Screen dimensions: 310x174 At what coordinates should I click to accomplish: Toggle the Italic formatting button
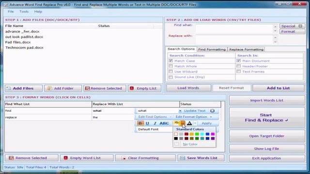155,123
